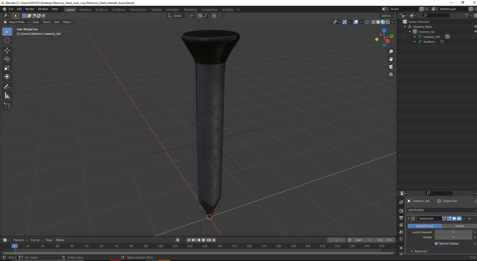Select the Move tool
This screenshot has width=477, height=261.
click(x=7, y=50)
